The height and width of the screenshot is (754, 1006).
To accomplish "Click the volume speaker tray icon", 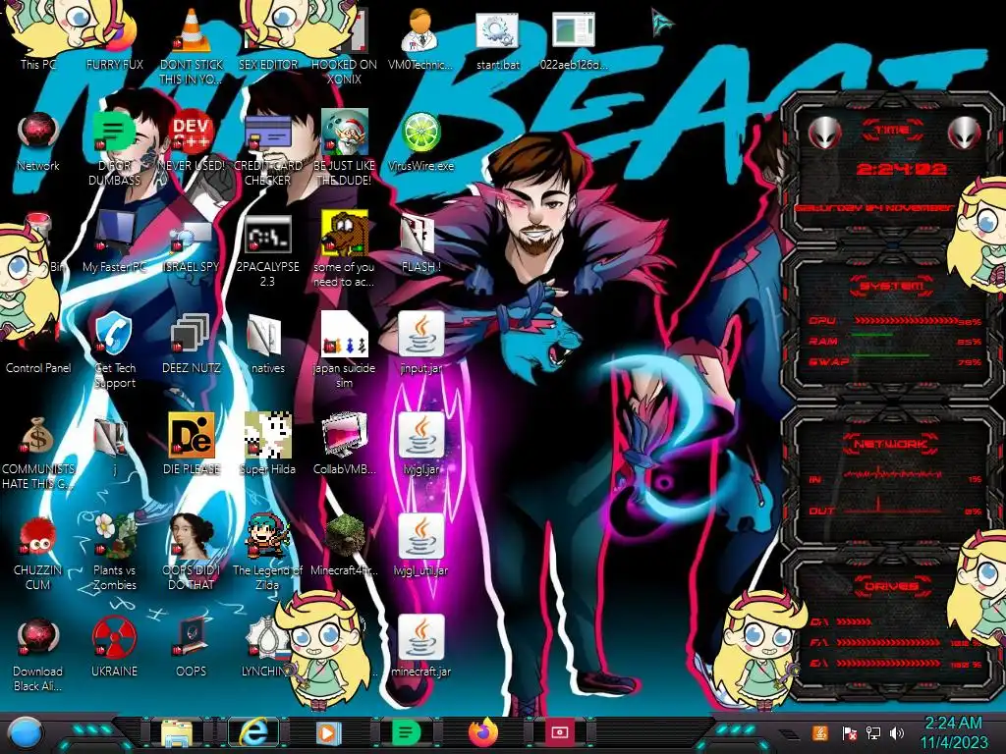I will [897, 733].
